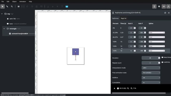Click the gear icon of animateTransform8834
Viewport: 171px width, 96px height.
coord(10,34)
